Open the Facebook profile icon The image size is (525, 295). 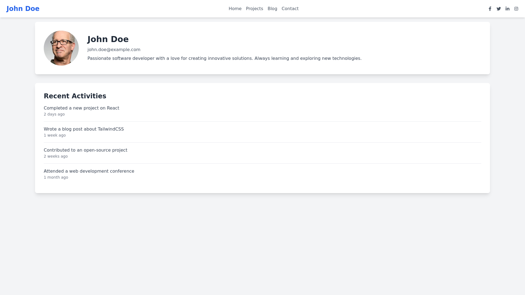pyautogui.click(x=490, y=8)
